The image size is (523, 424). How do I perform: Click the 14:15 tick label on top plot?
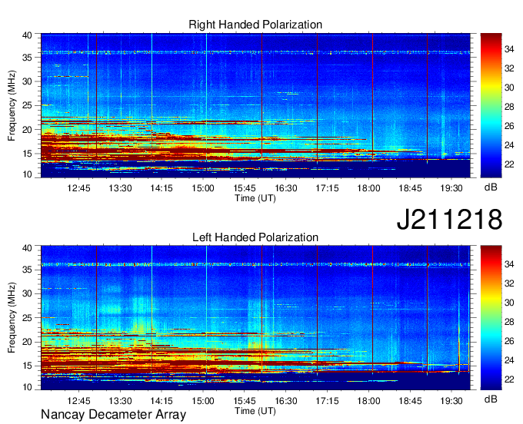click(162, 188)
